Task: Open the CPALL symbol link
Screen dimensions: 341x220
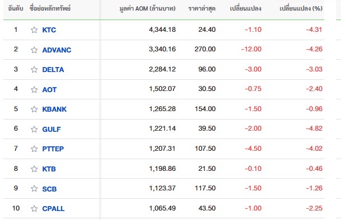Action: (53, 208)
